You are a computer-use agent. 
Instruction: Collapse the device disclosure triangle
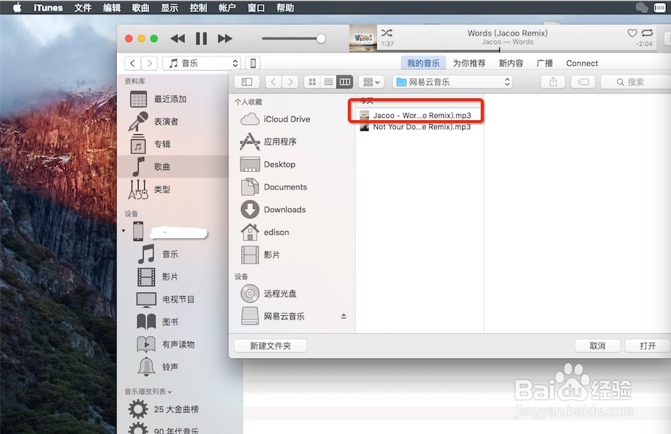coord(124,231)
